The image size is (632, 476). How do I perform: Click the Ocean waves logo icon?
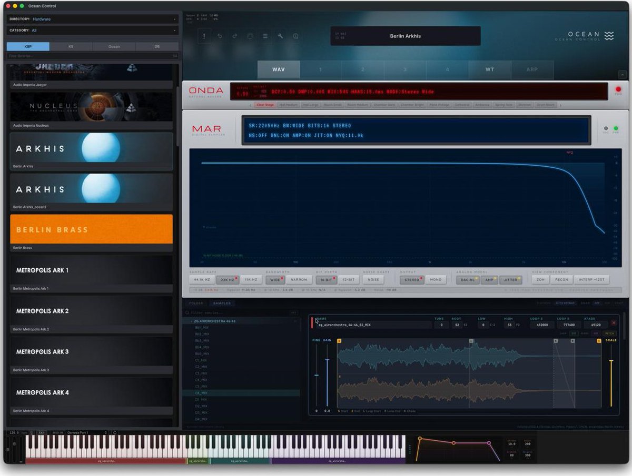pyautogui.click(x=609, y=36)
